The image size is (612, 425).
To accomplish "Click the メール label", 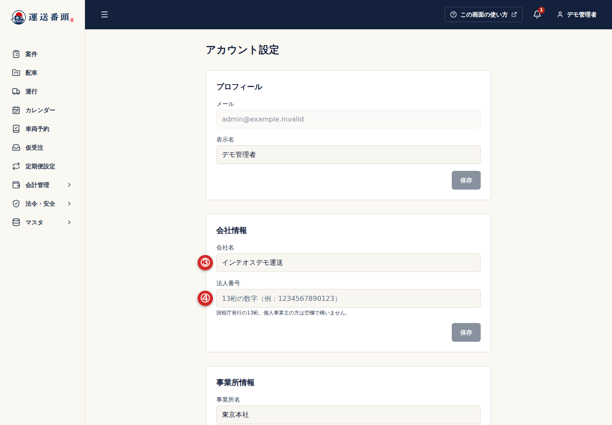I will 225,104.
